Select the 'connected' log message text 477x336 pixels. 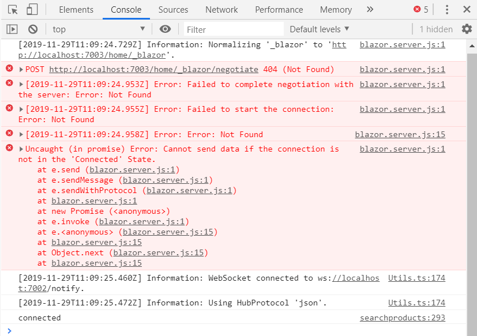(x=40, y=318)
